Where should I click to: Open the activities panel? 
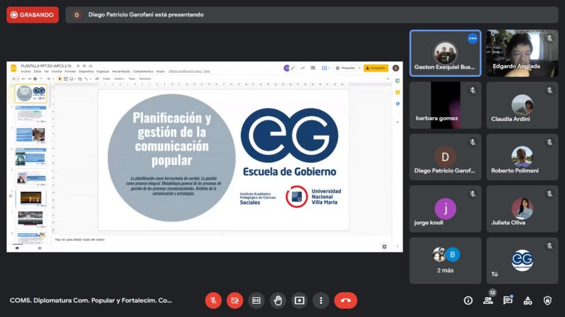[527, 300]
